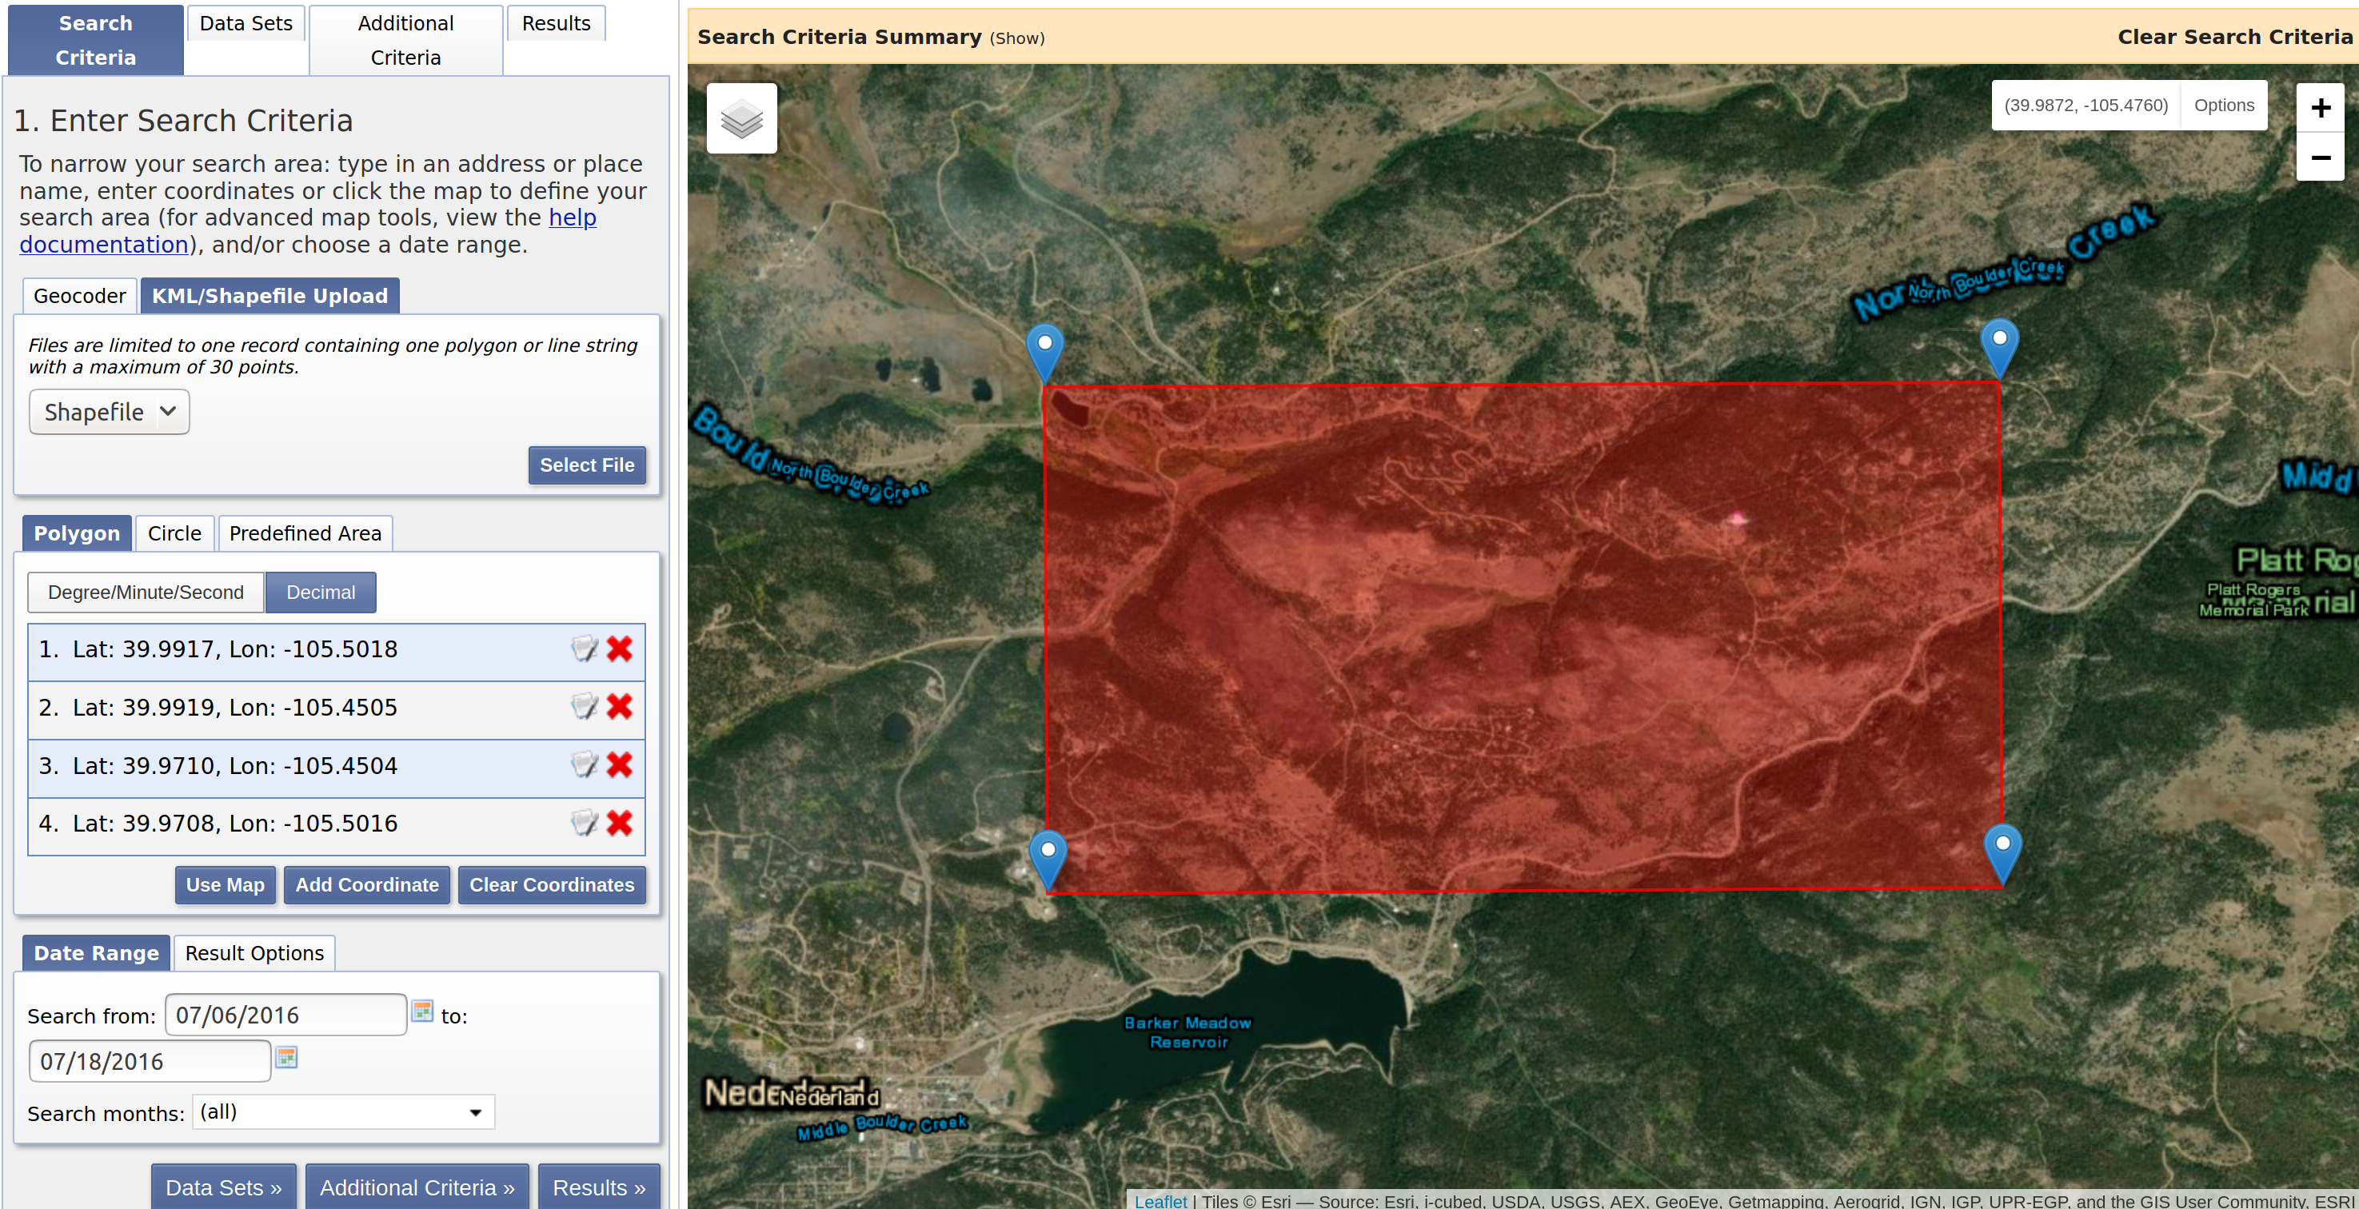The height and width of the screenshot is (1209, 2359).
Task: Open the help documentation link
Action: point(572,217)
